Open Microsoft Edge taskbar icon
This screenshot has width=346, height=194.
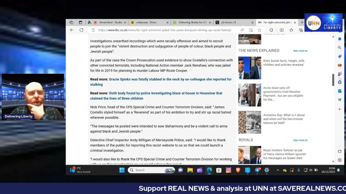(209, 170)
